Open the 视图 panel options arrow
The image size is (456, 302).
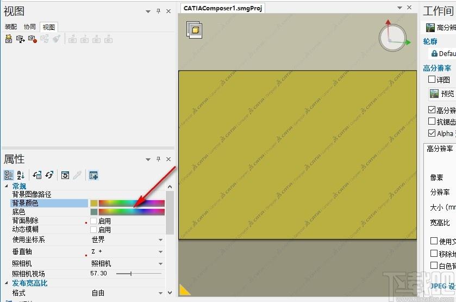pyautogui.click(x=148, y=11)
